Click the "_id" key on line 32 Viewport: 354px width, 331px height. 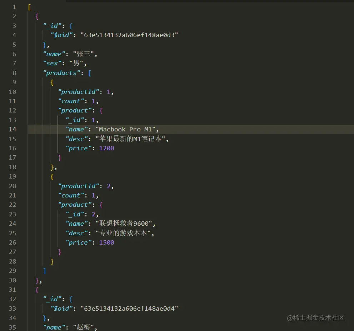52,299
